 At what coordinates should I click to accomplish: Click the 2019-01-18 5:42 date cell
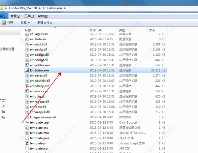pos(101,117)
